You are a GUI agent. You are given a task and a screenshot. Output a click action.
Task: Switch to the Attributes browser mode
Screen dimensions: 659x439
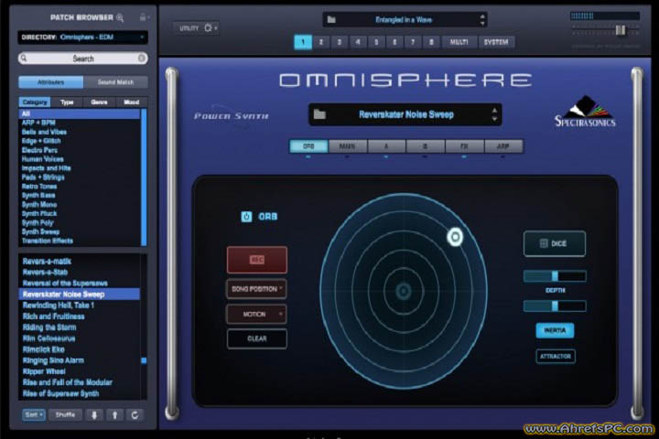coord(51,82)
